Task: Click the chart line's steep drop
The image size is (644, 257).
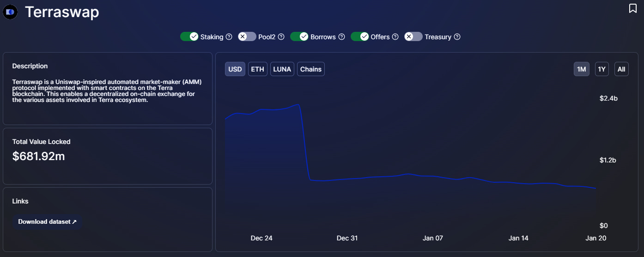Action: point(305,143)
